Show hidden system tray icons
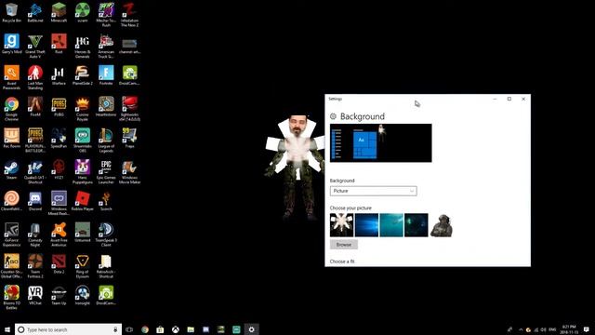Screen dimensions: 595x335 click(521, 329)
